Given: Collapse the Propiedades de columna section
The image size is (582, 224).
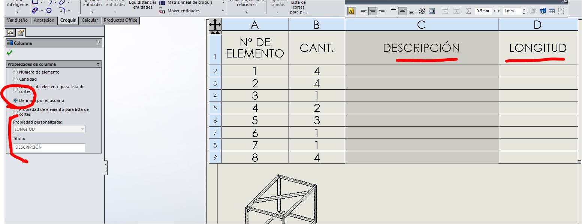Looking at the screenshot, I should (98, 64).
